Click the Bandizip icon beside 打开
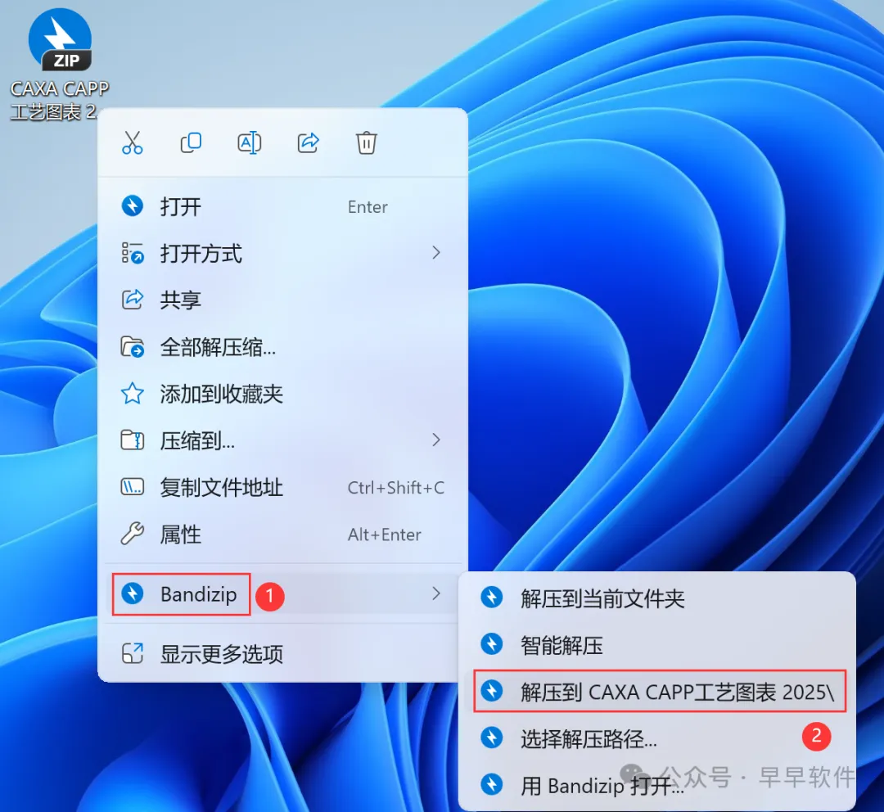This screenshot has height=812, width=884. [x=133, y=205]
